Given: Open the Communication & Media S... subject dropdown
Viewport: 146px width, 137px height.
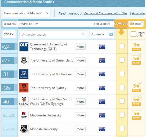Looking at the screenshot, I should pyautogui.click(x=26, y=13).
